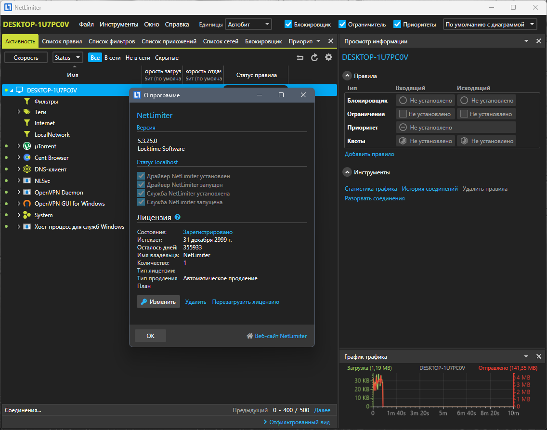Click the Cent Browser icon in list

click(27, 157)
